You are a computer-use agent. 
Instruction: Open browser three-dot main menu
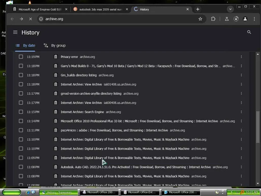tap(254, 19)
